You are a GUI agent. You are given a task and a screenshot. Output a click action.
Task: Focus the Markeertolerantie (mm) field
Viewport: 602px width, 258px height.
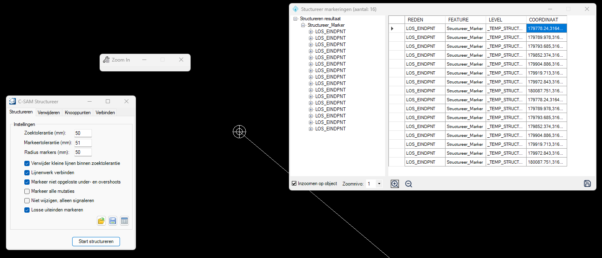coord(83,143)
